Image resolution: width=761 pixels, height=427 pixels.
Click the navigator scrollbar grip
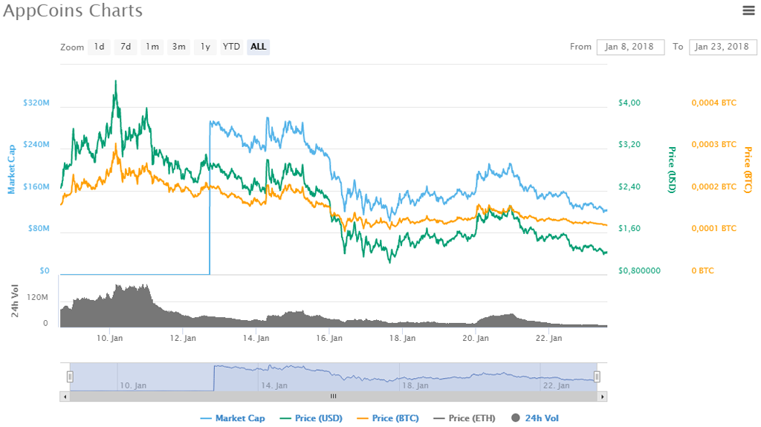tap(334, 397)
